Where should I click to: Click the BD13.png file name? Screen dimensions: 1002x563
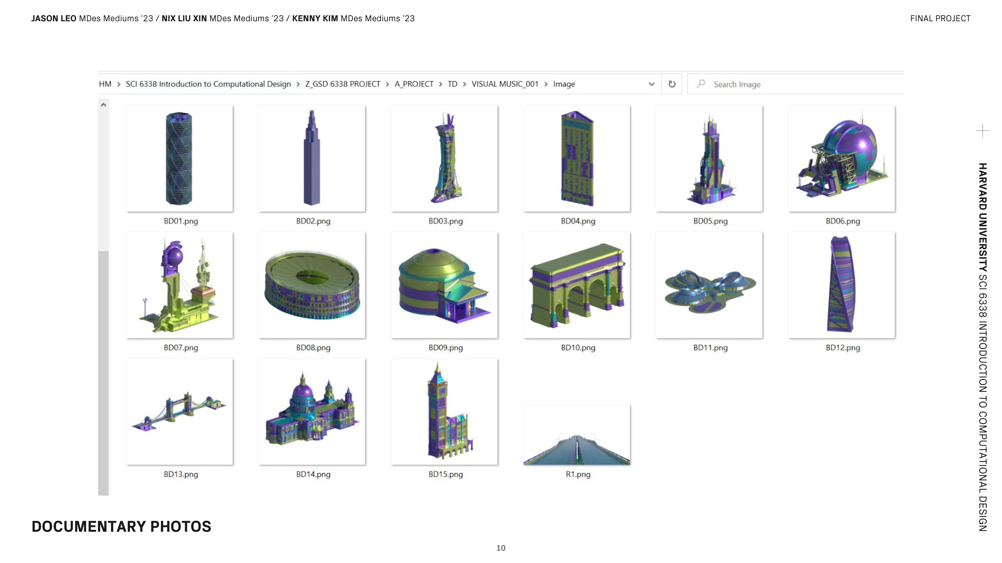click(181, 474)
